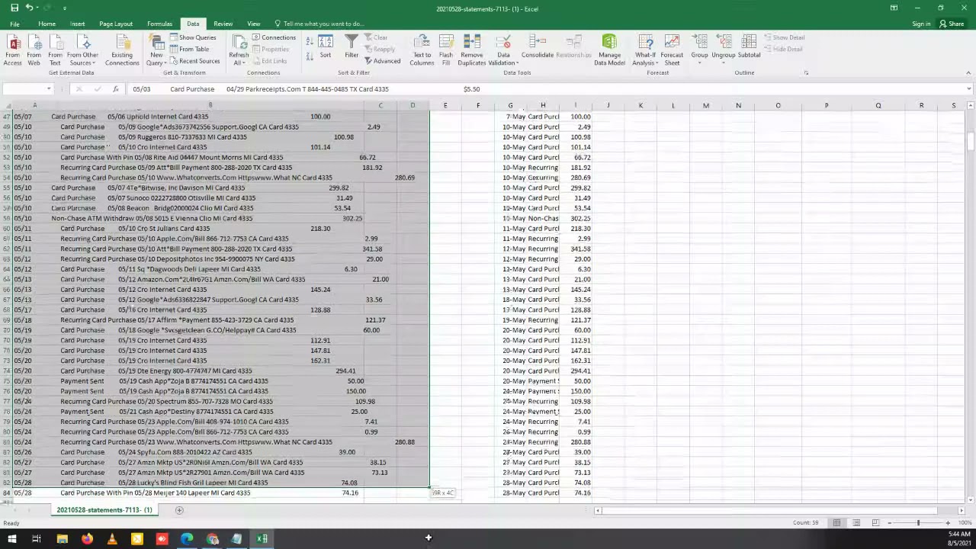Viewport: 976px width, 549px height.
Task: Open Windows Start menu
Action: click(13, 539)
